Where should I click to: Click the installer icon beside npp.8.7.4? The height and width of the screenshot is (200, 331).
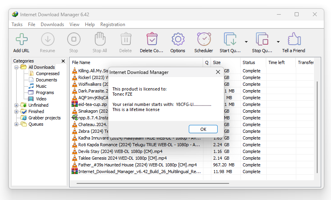point(75,117)
